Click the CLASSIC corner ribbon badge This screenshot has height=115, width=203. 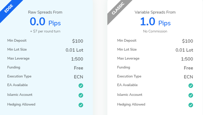point(118,9)
